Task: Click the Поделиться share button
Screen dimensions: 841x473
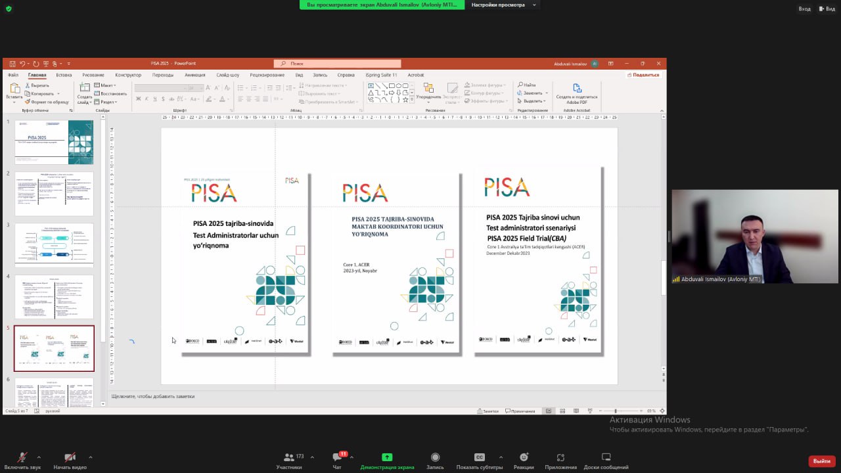Action: pyautogui.click(x=643, y=75)
